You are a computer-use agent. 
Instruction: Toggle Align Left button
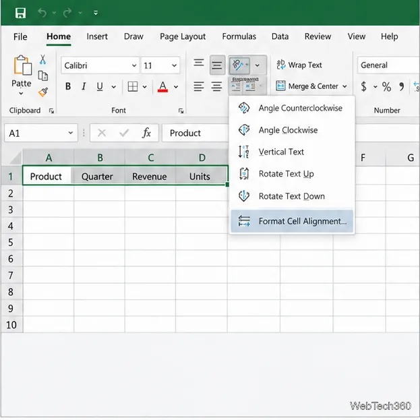[199, 86]
